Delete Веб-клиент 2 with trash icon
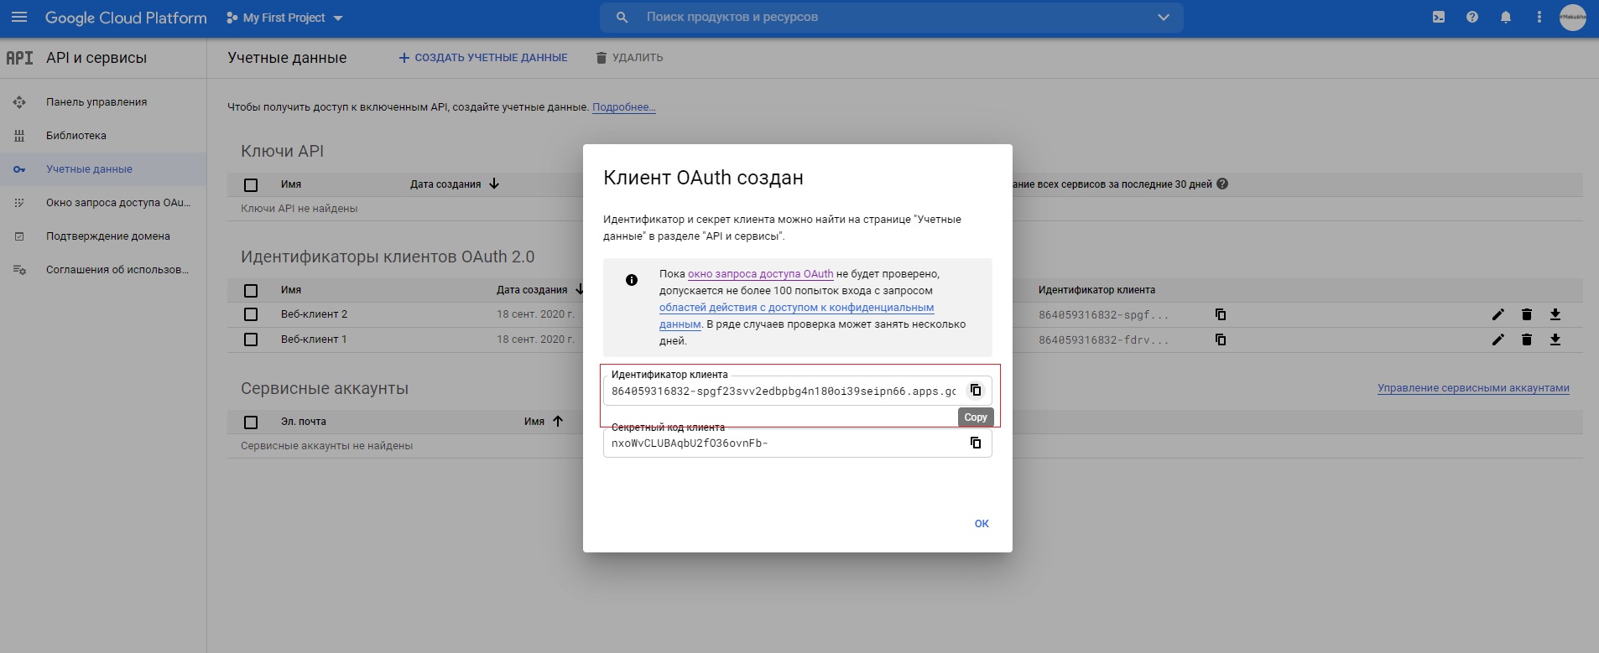Screen dimensions: 1599x653 [x=1527, y=314]
